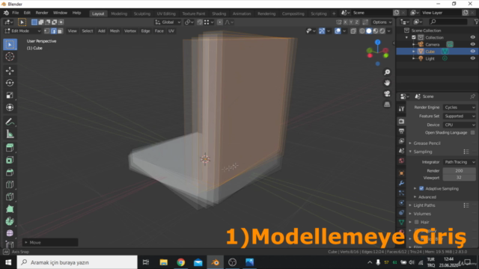Open the World properties tab icon

401,161
